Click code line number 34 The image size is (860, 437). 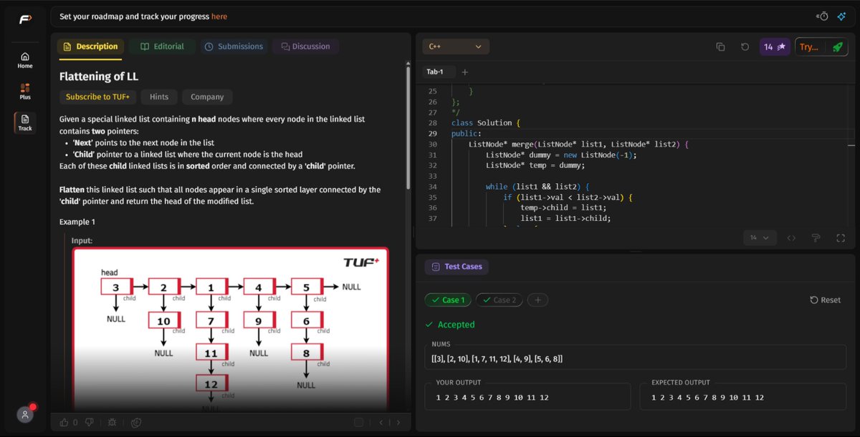[x=432, y=187]
